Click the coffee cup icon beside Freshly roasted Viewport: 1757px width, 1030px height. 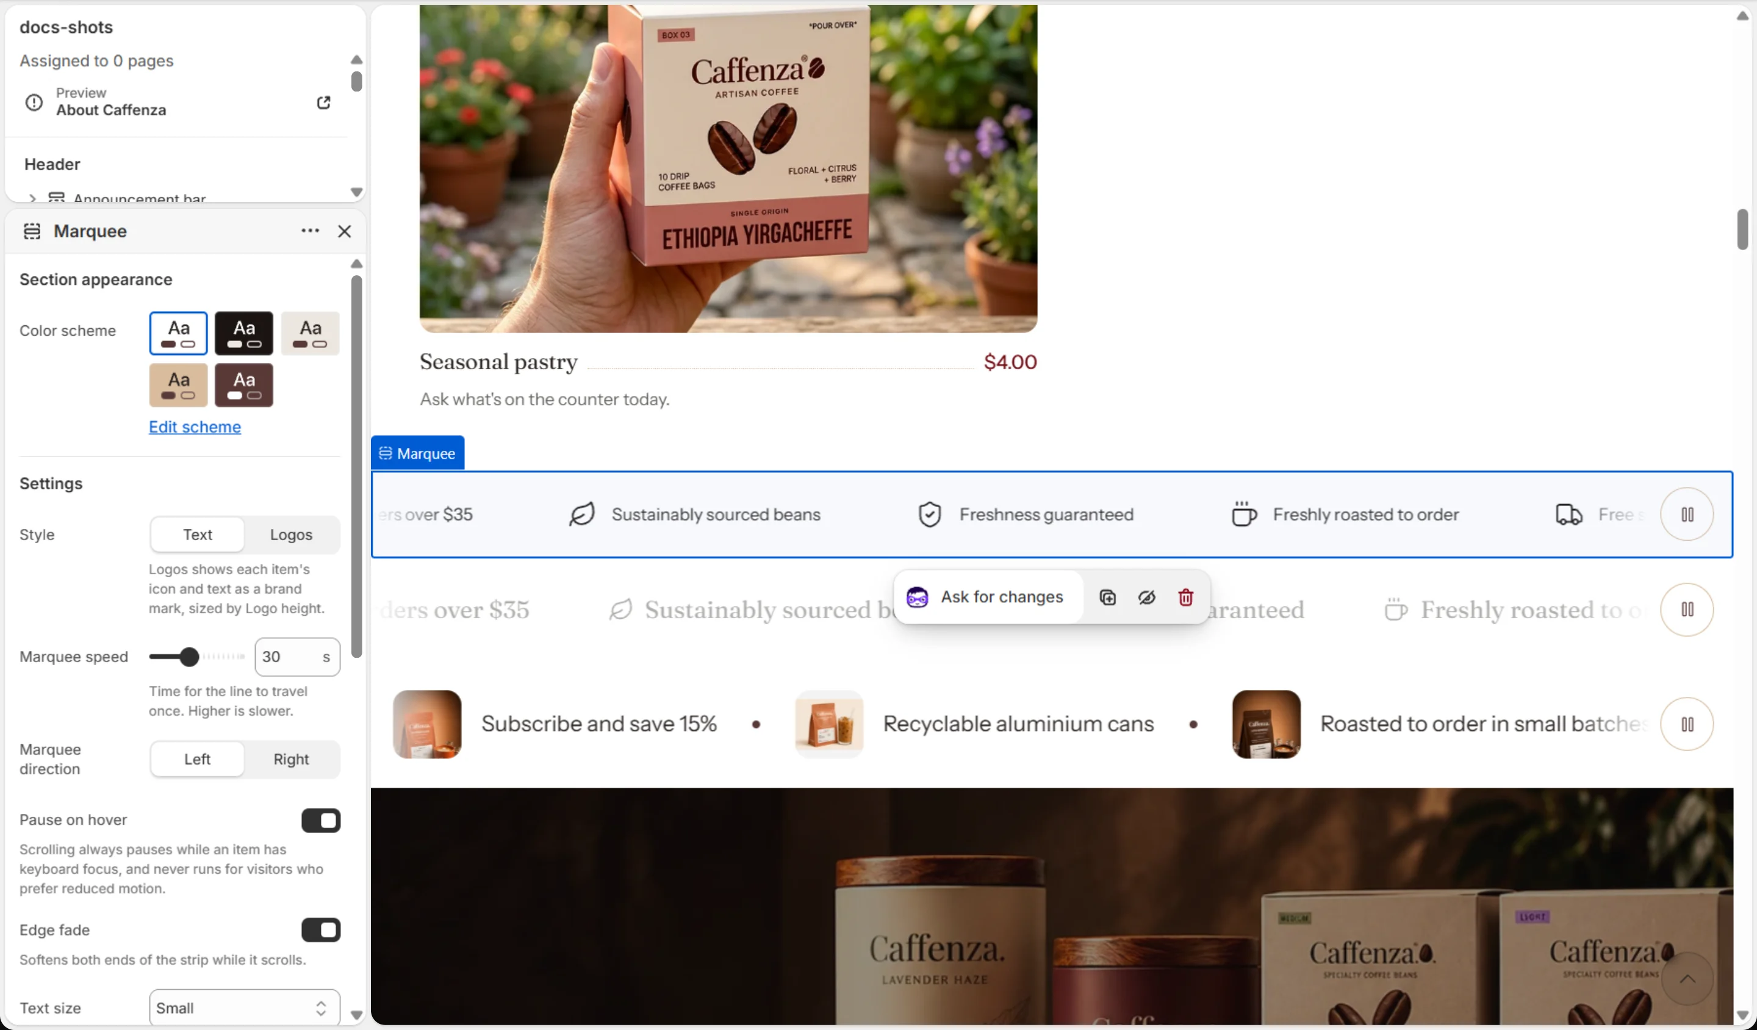click(1244, 514)
